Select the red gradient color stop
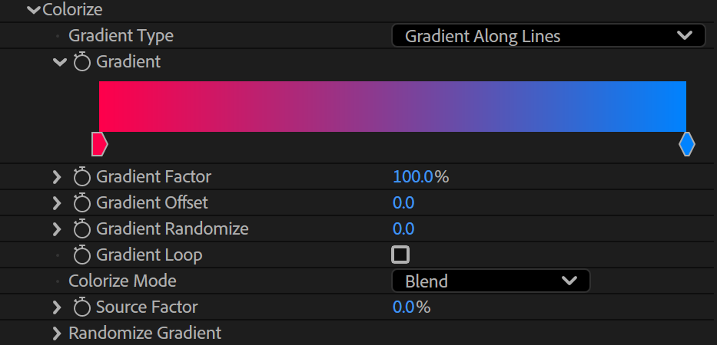Screen dimensions: 717x345 pyautogui.click(x=100, y=144)
